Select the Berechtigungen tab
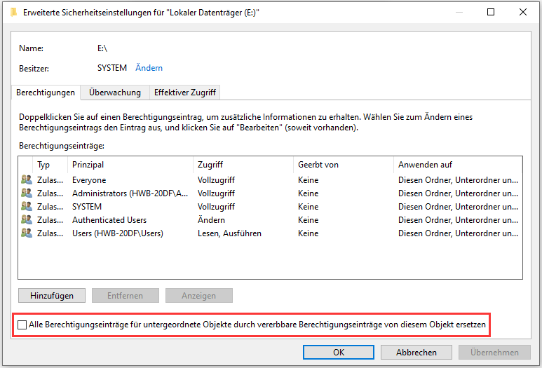Image resolution: width=542 pixels, height=368 pixels. point(46,93)
